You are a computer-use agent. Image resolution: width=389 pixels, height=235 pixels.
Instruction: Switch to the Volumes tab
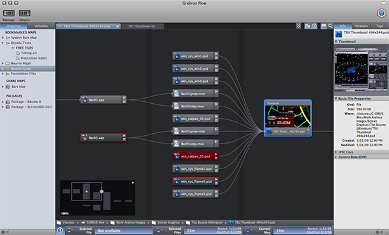[41, 26]
